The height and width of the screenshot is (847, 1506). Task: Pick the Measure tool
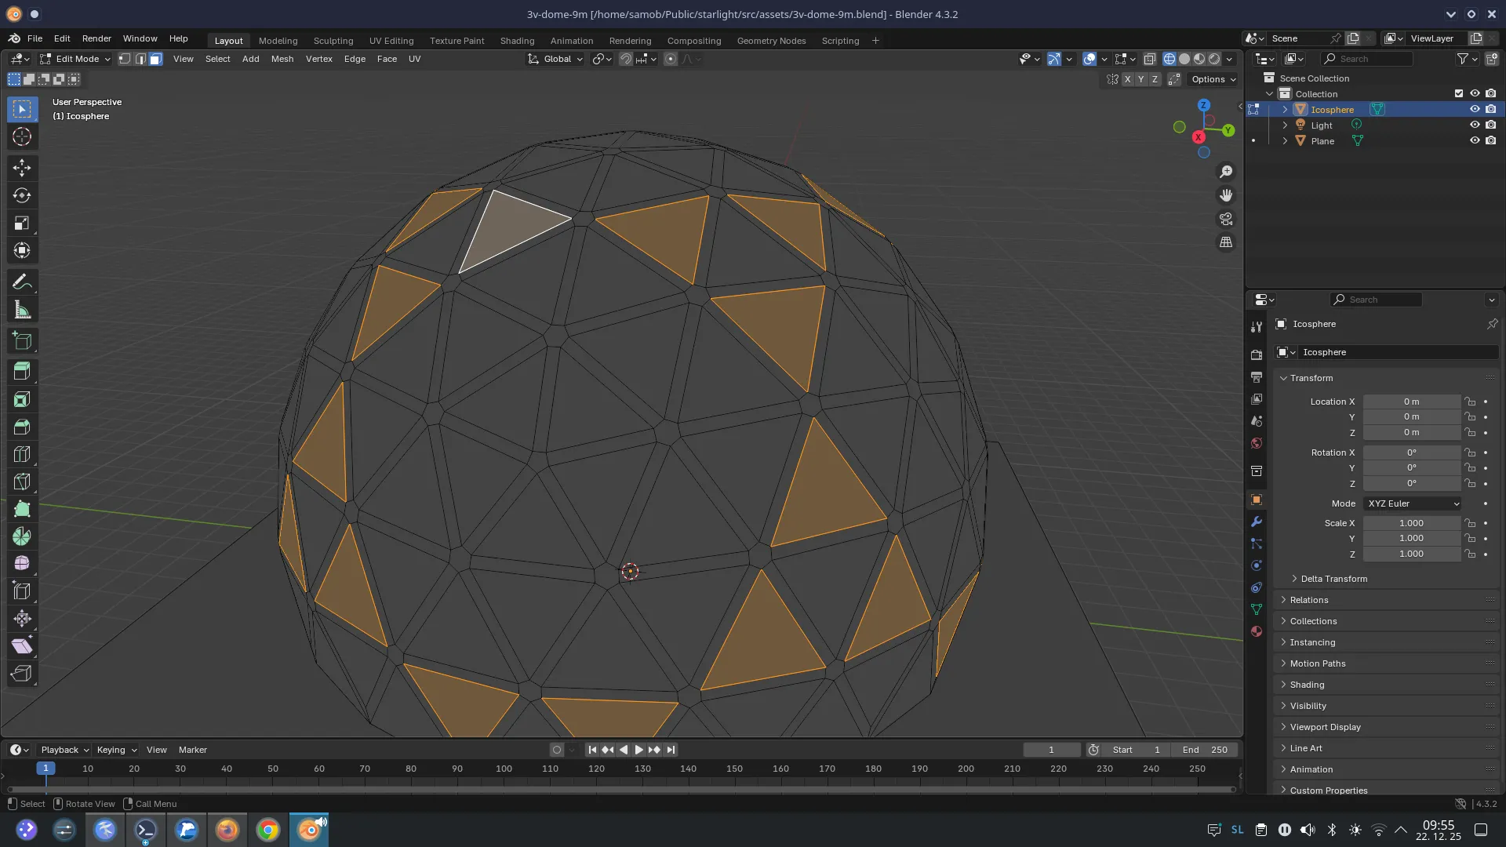coord(22,309)
